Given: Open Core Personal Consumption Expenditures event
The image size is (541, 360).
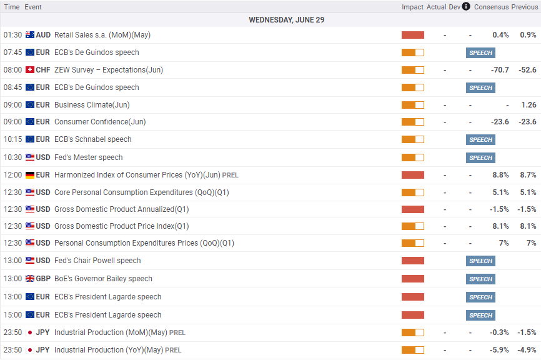Looking at the screenshot, I should tap(141, 192).
